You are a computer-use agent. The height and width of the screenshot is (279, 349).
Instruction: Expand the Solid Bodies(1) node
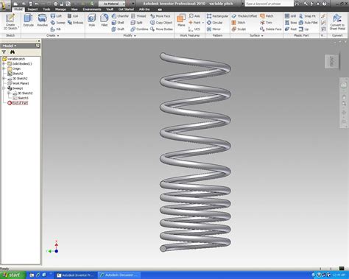click(4, 64)
